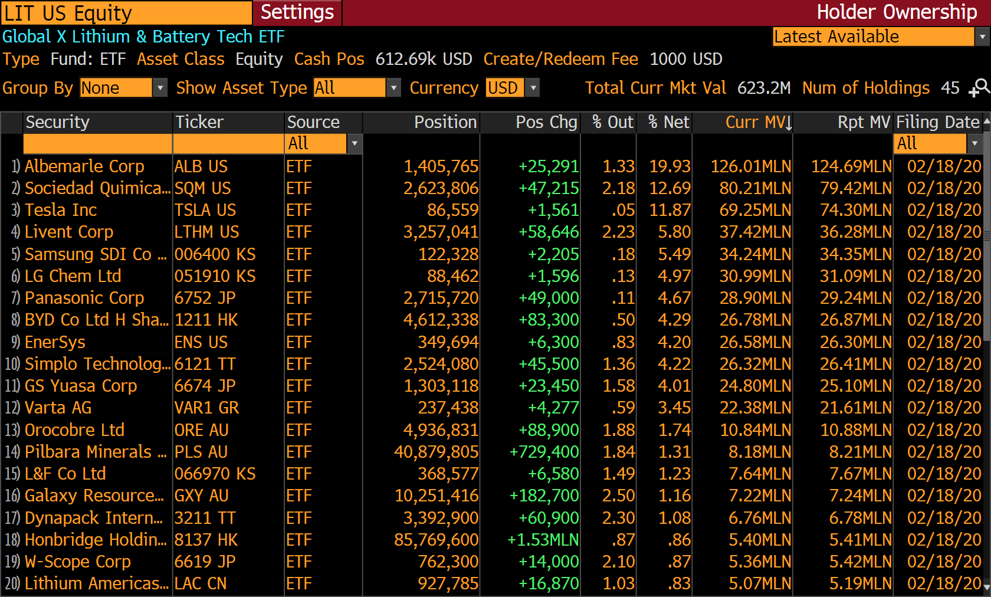Click the 006400 KS ticker cell

[x=215, y=254]
